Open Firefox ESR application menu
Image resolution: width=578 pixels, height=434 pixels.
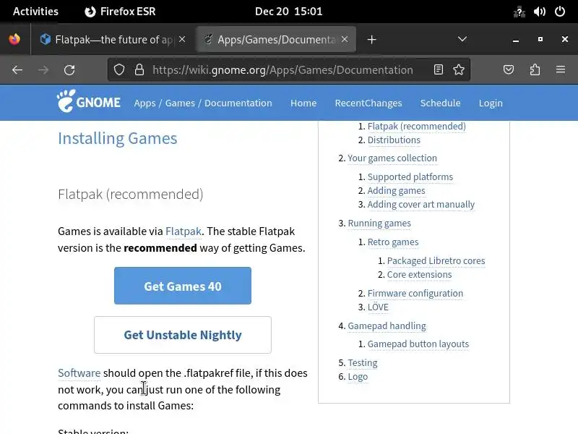coord(120,12)
